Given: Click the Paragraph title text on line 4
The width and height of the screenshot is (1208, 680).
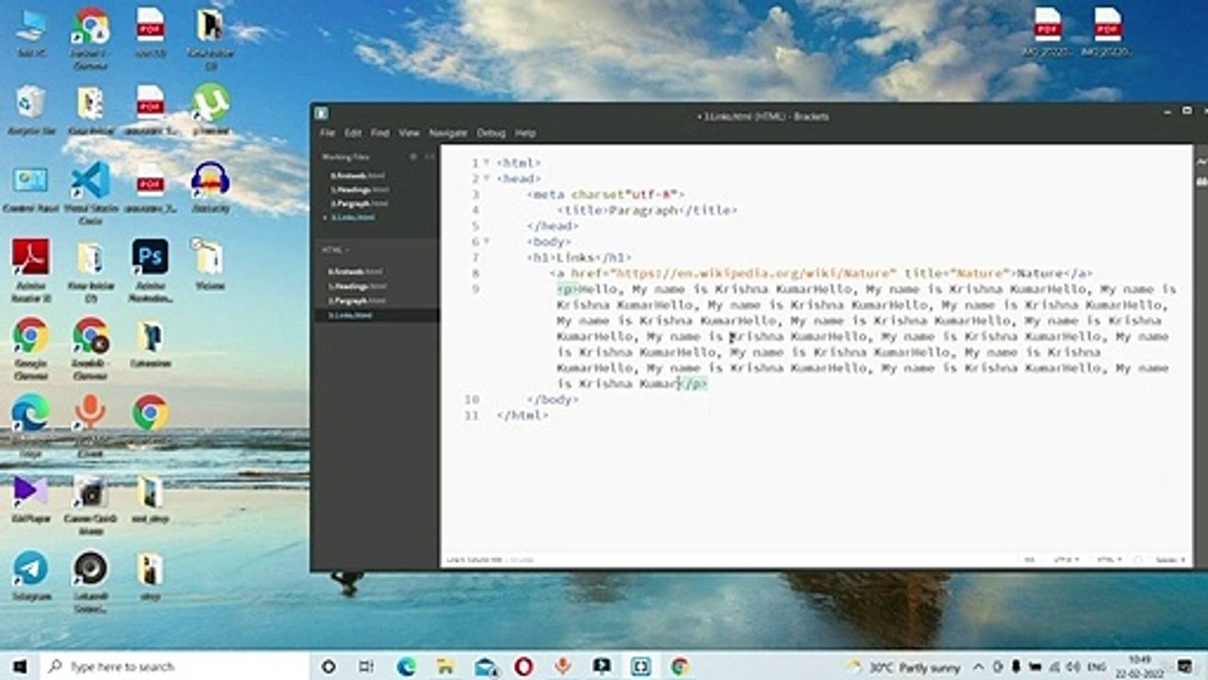Looking at the screenshot, I should [x=644, y=210].
